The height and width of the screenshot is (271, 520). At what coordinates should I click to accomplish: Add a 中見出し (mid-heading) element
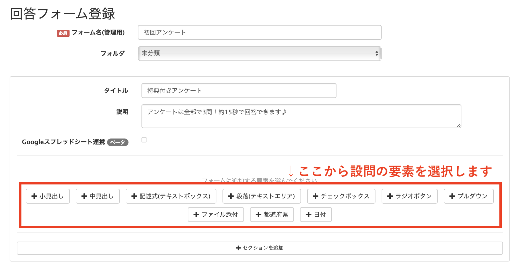click(x=98, y=196)
